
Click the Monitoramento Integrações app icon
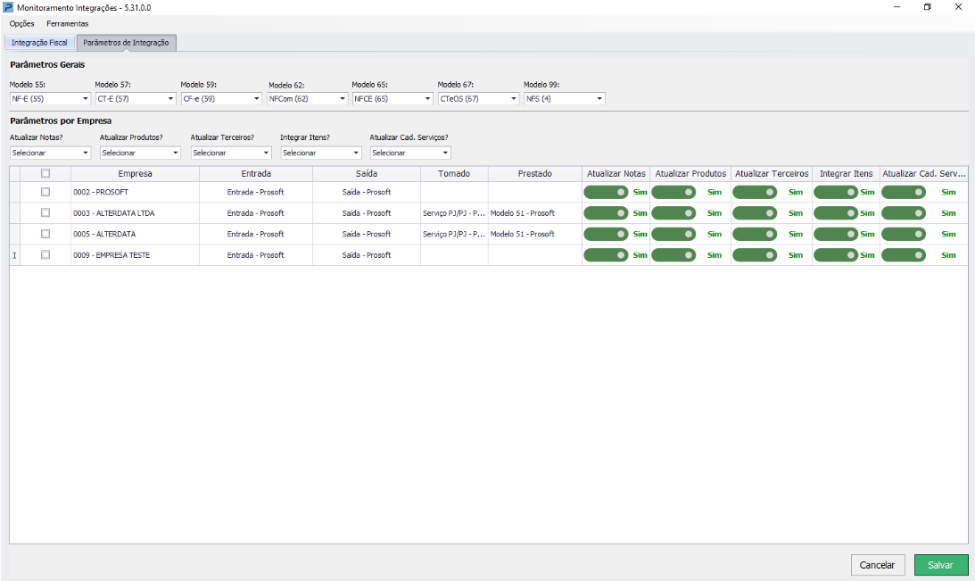[8, 7]
